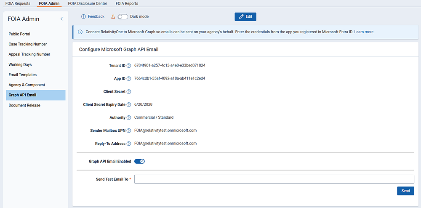Switch to FOIA Requests tab
421x208 pixels.
(x=18, y=3)
